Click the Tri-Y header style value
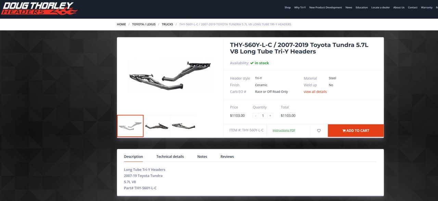This screenshot has width=438, height=201. pyautogui.click(x=258, y=78)
